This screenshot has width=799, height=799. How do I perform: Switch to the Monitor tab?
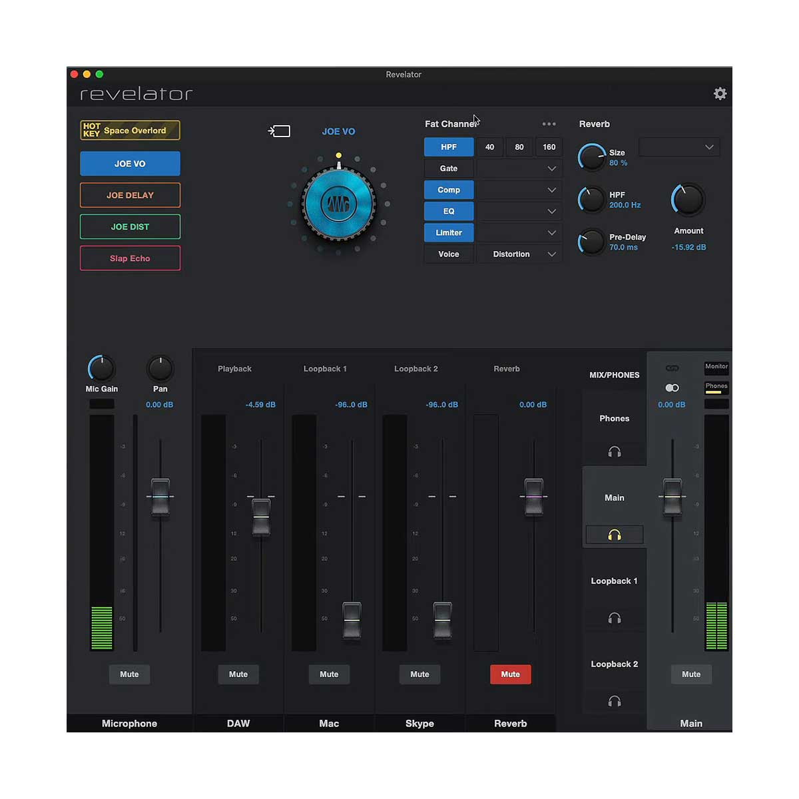716,367
